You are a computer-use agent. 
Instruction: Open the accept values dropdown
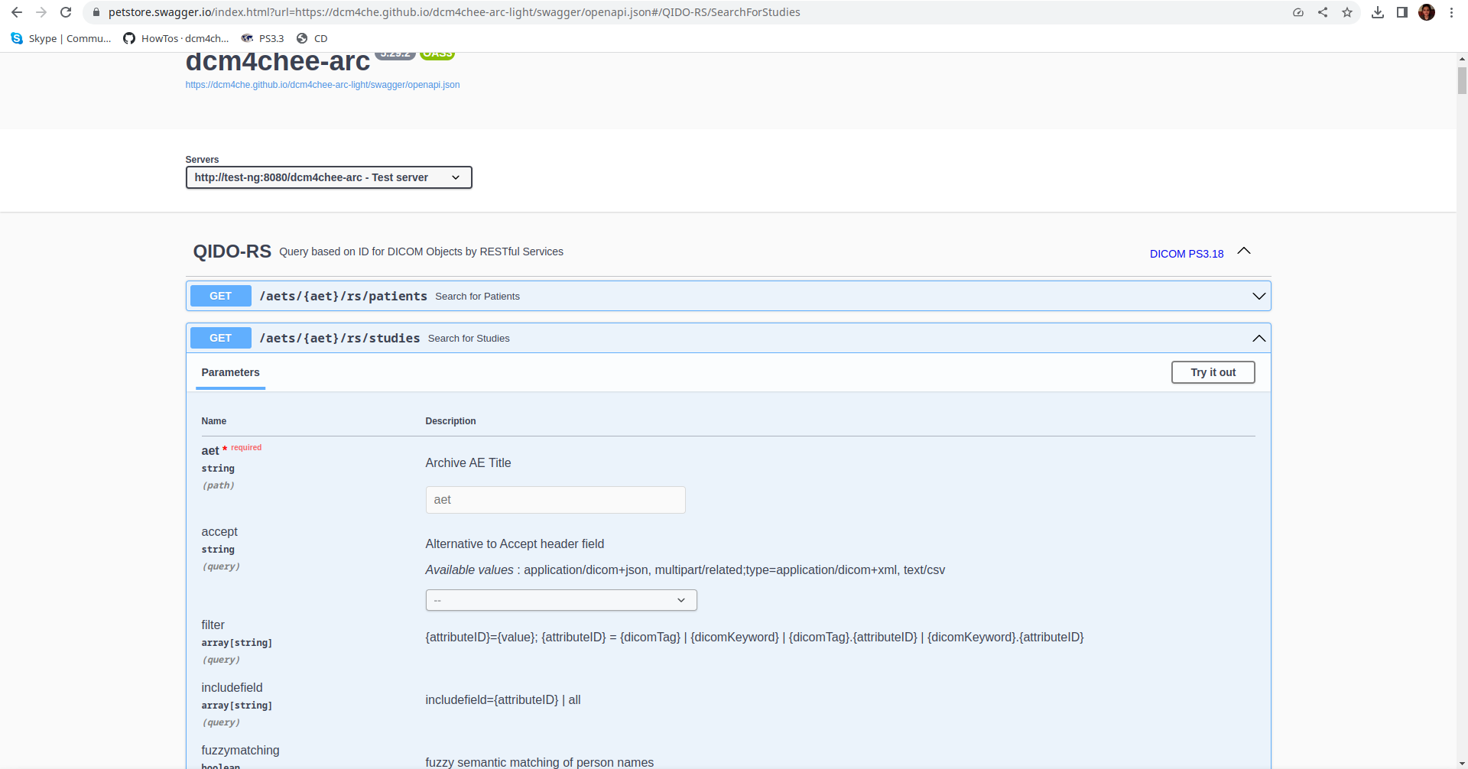click(x=561, y=600)
